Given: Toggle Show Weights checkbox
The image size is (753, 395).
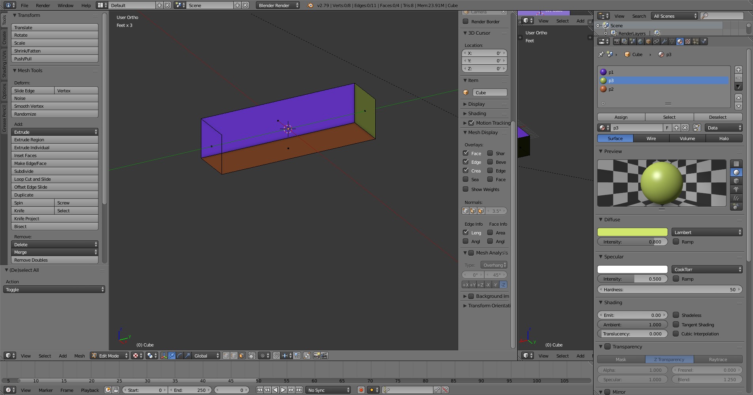Looking at the screenshot, I should tap(465, 189).
